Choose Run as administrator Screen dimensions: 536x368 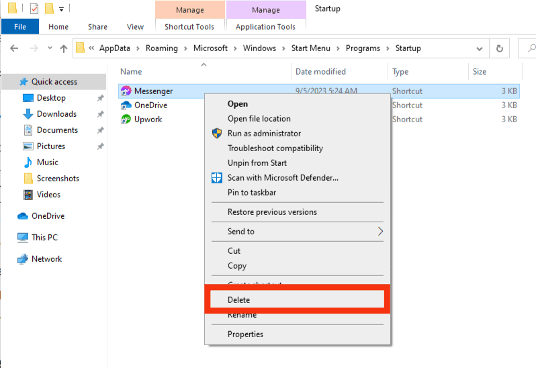(x=298, y=133)
